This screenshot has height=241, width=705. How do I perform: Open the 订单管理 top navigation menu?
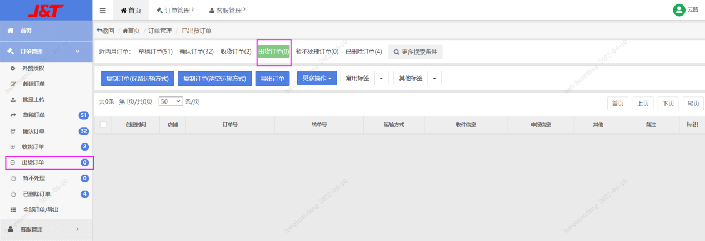click(175, 11)
